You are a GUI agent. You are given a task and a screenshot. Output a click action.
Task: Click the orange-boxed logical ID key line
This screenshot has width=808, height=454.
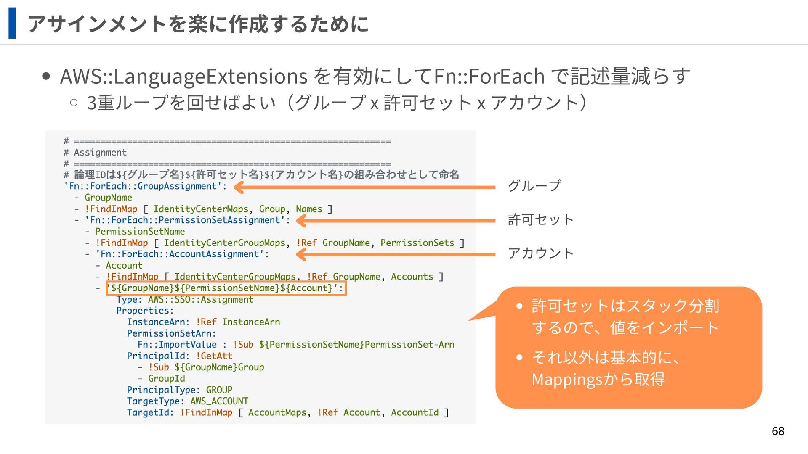(226, 288)
